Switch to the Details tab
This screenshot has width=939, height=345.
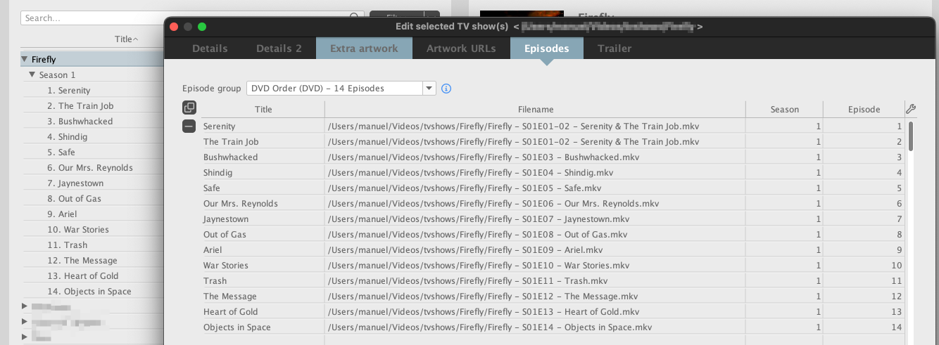coord(210,48)
